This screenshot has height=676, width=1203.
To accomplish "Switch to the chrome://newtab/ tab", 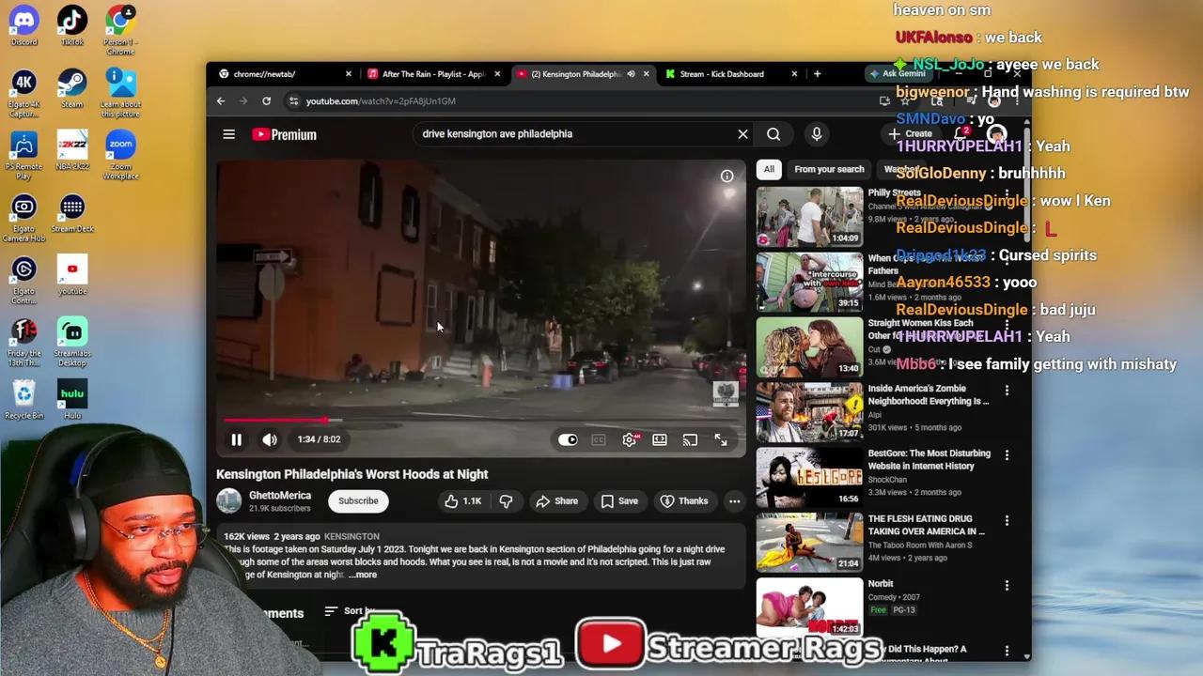I will coord(285,74).
